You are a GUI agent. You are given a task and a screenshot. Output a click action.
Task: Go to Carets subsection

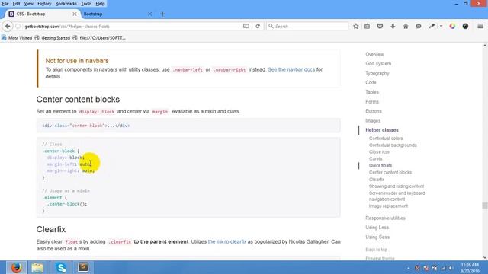point(376,159)
